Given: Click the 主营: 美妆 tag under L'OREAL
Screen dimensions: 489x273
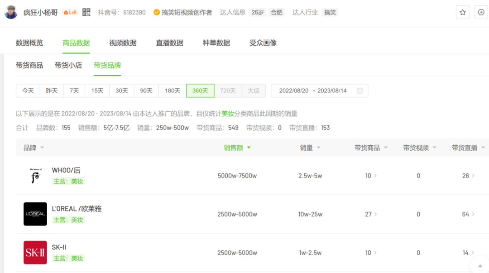Looking at the screenshot, I should click(68, 220).
